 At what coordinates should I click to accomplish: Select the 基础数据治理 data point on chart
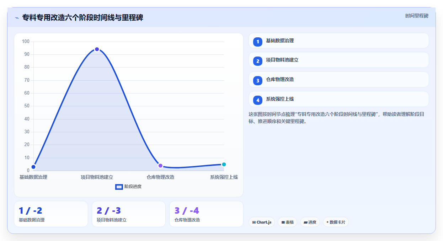[x=33, y=167]
